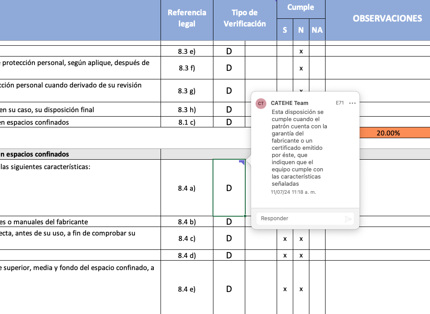
Task: Click the E71 cell reference in the comment
Action: pos(340,103)
